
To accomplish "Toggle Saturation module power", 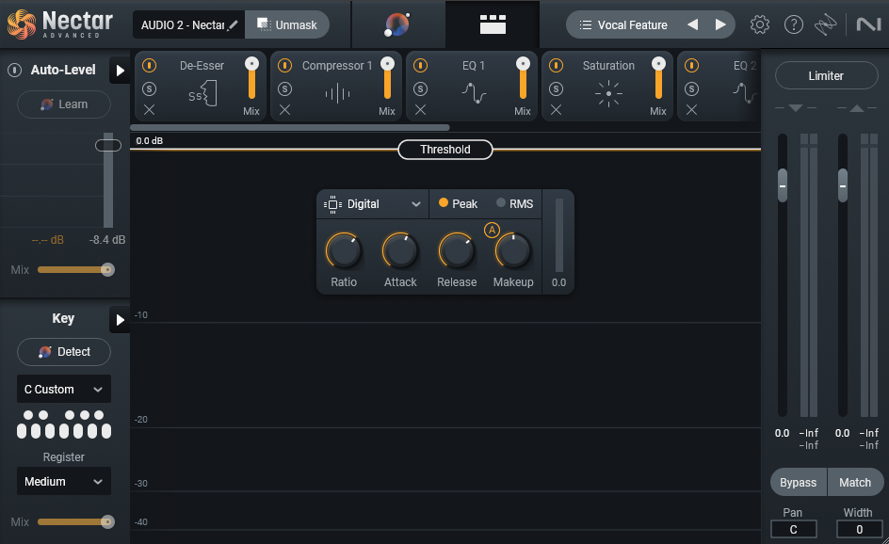I will coord(557,66).
